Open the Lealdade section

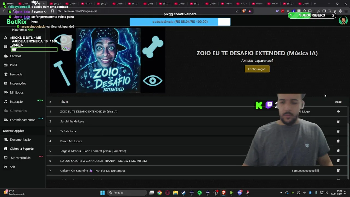tap(16, 74)
